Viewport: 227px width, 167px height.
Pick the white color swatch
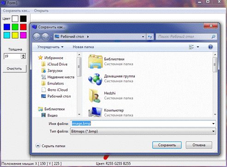click(15, 19)
